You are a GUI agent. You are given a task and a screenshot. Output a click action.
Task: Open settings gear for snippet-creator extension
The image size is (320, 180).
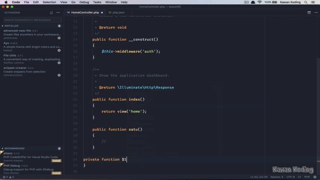59,75
